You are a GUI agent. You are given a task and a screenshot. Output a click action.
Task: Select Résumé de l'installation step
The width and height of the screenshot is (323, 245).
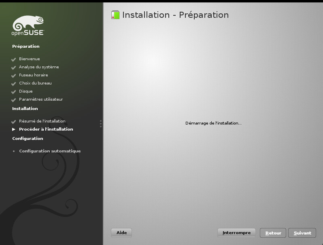42,121
